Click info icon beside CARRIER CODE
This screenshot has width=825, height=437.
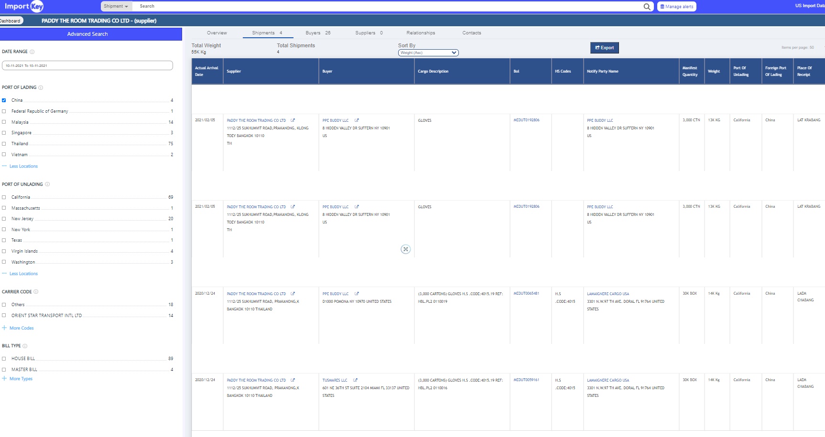pyautogui.click(x=36, y=292)
